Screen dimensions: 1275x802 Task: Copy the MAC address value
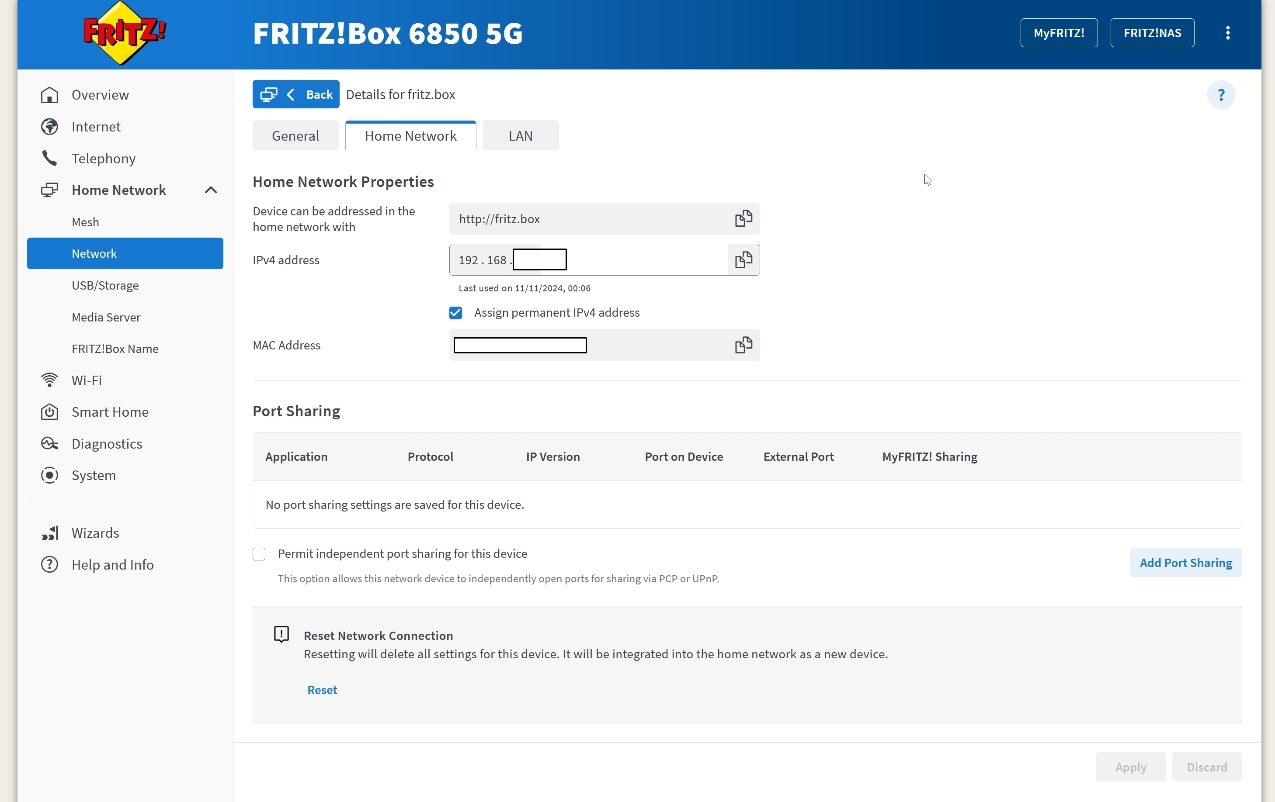[x=743, y=345]
